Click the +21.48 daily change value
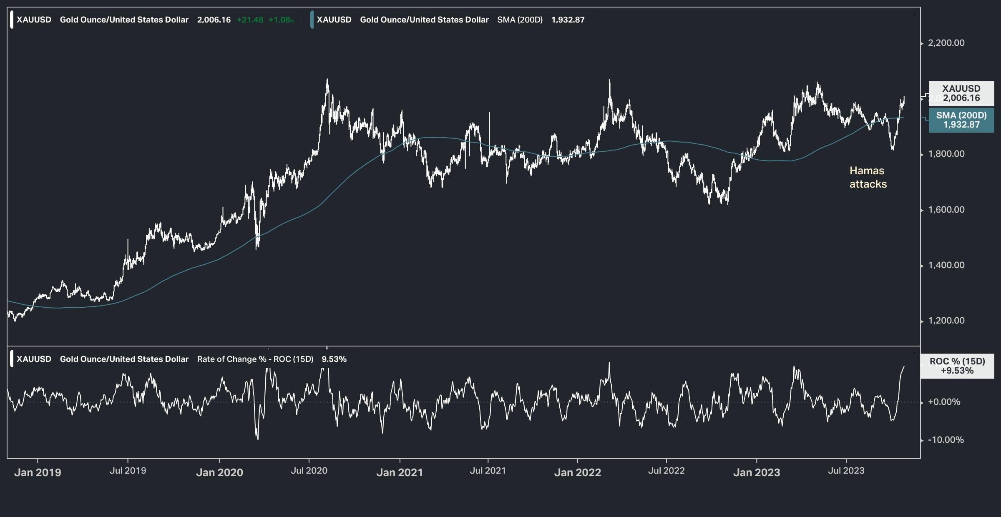This screenshot has height=517, width=1001. point(250,20)
